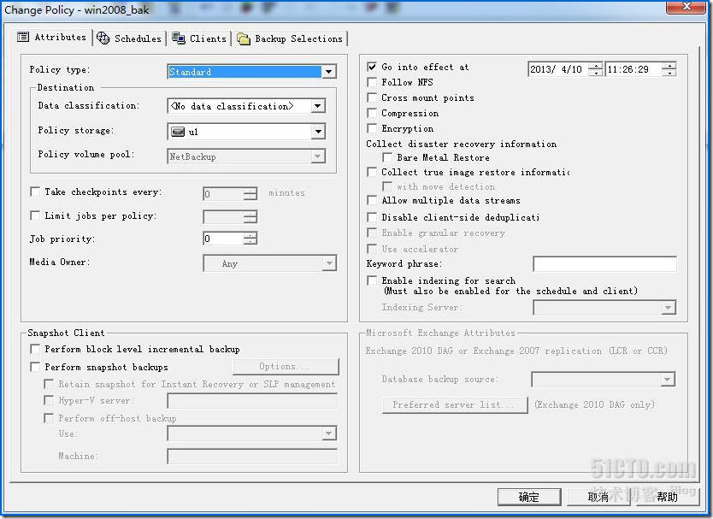
Task: Enable Cross mount points
Action: pyautogui.click(x=372, y=97)
